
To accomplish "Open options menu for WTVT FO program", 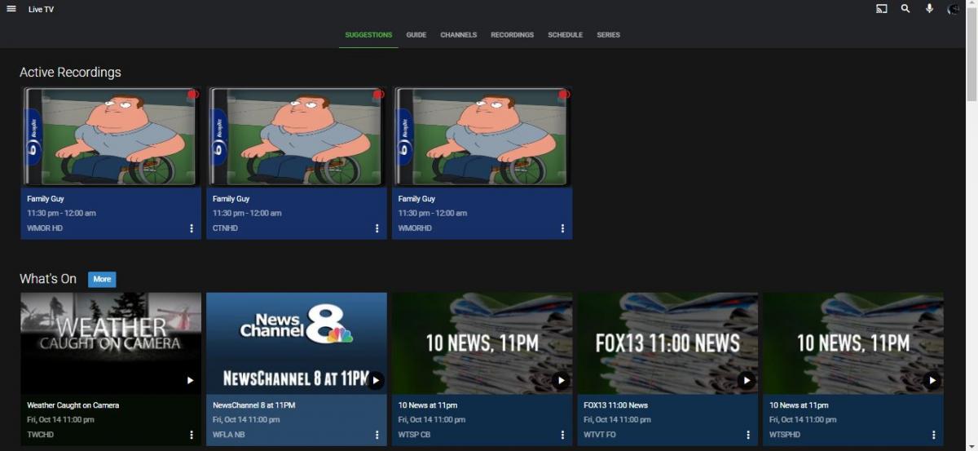I will [748, 435].
